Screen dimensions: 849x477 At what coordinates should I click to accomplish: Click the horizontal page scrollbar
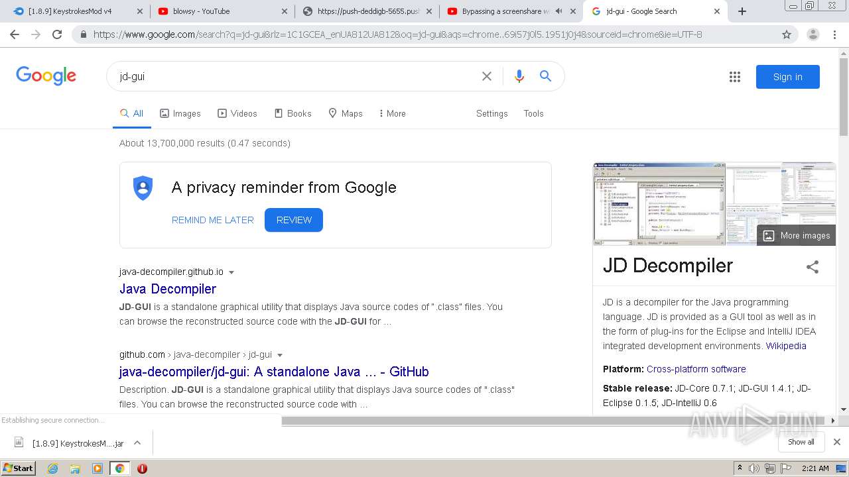coord(555,420)
